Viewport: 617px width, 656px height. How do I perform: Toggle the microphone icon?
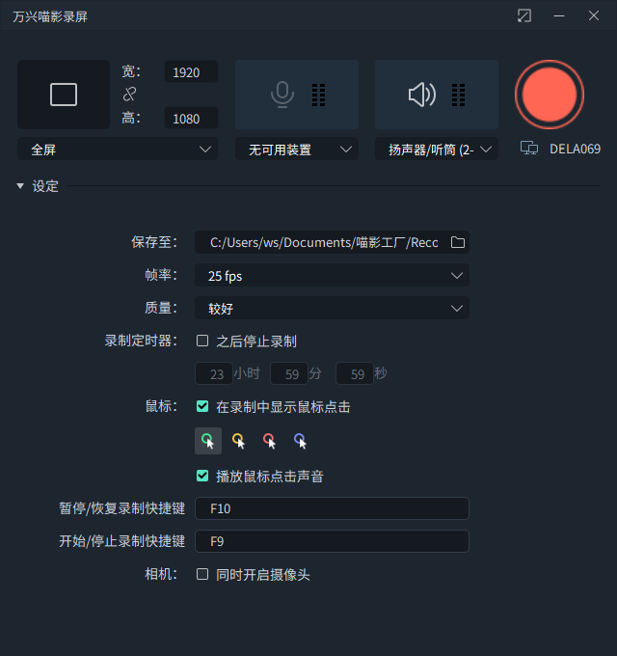click(x=282, y=95)
